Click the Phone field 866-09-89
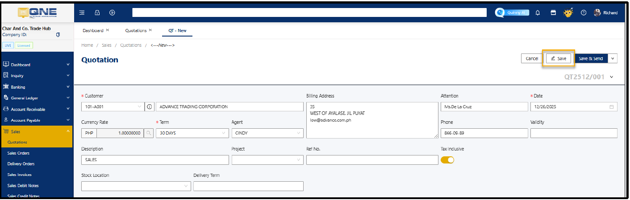Image resolution: width=630 pixels, height=200 pixels. click(x=484, y=133)
